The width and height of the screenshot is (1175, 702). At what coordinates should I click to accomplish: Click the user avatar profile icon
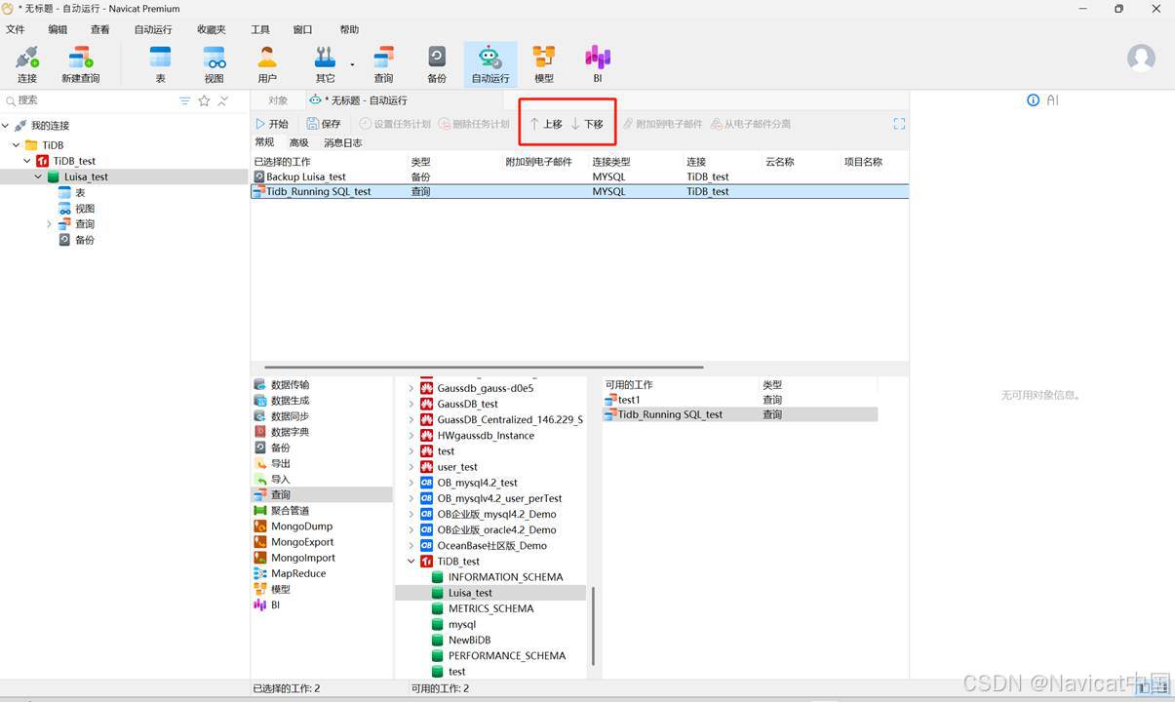click(x=1141, y=58)
